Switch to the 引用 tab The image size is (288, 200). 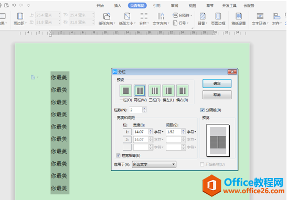point(157,6)
